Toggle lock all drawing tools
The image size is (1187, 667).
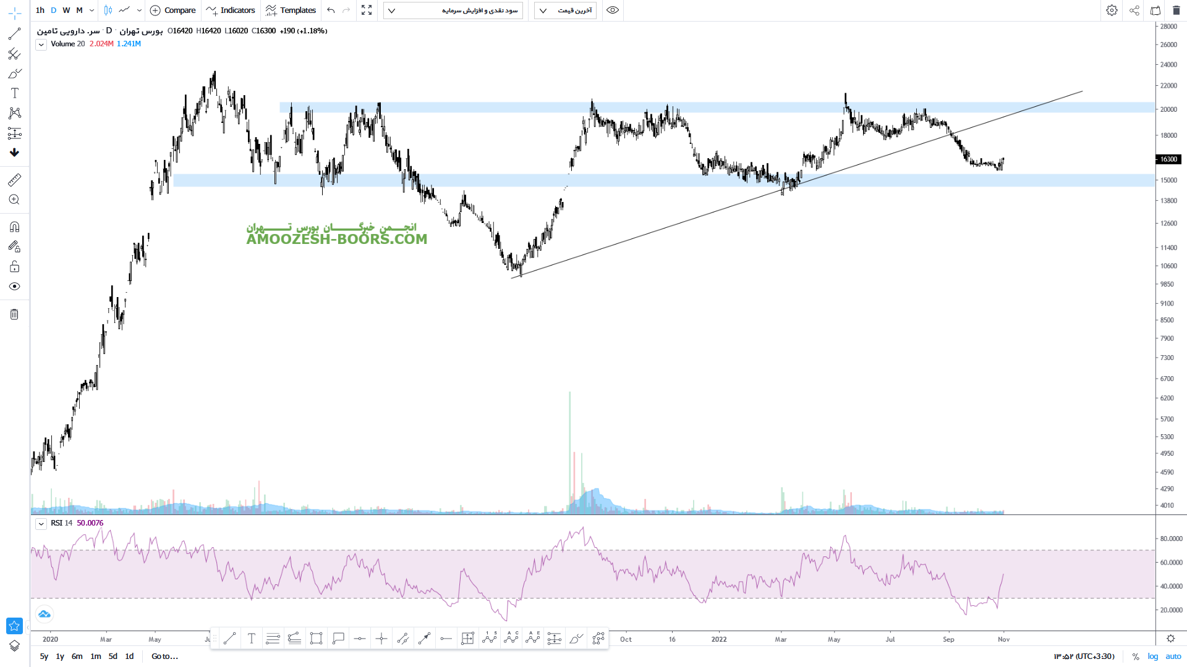(14, 267)
